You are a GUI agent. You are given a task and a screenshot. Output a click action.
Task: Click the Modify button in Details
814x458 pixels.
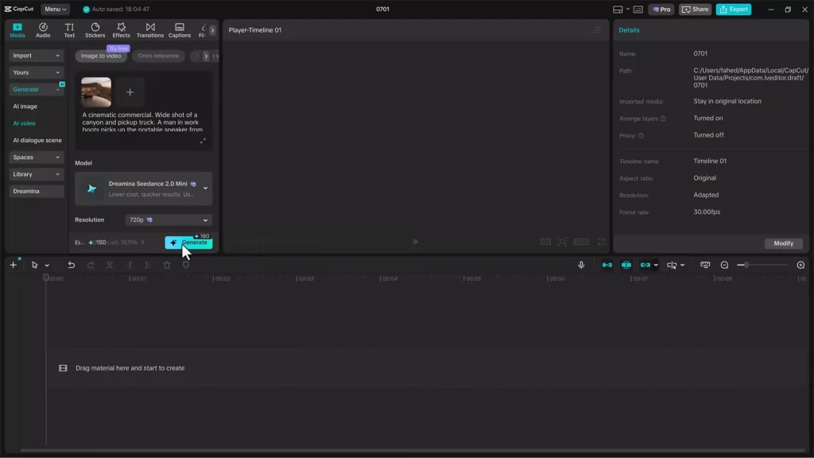pos(783,243)
